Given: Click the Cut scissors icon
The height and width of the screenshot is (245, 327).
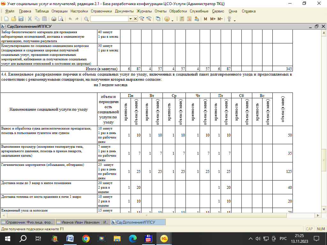Looking at the screenshot, I should (x=30, y=19).
